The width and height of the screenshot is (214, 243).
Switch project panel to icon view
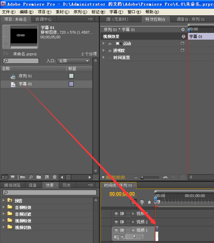(12, 177)
